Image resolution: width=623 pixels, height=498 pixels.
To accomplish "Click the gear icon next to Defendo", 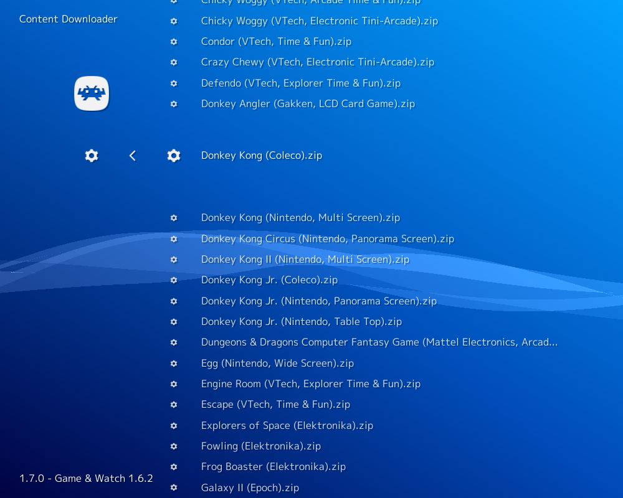I will (x=174, y=83).
